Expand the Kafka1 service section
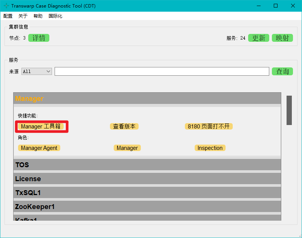This screenshot has width=302, height=238. coord(147,218)
